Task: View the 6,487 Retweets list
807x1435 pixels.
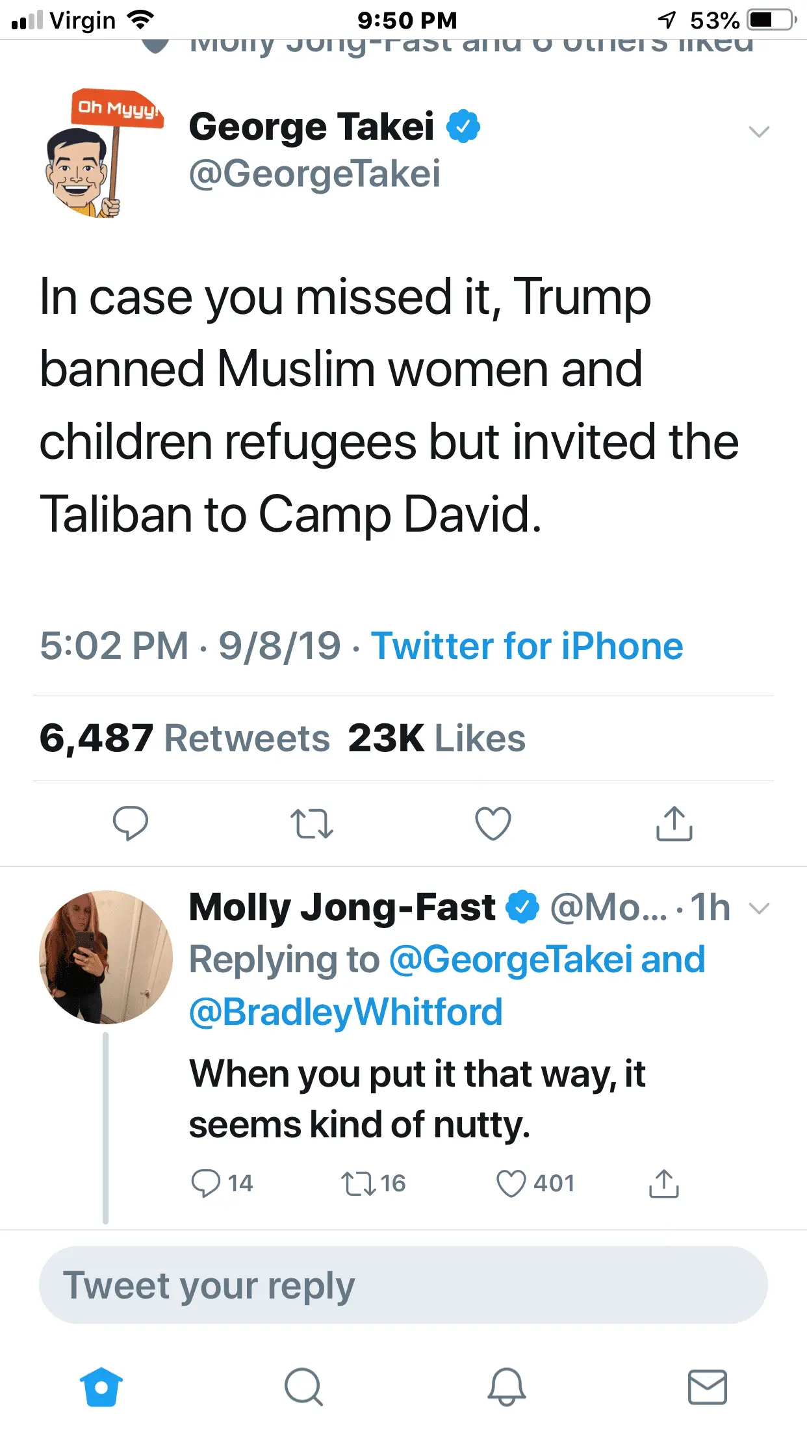Action: (185, 738)
